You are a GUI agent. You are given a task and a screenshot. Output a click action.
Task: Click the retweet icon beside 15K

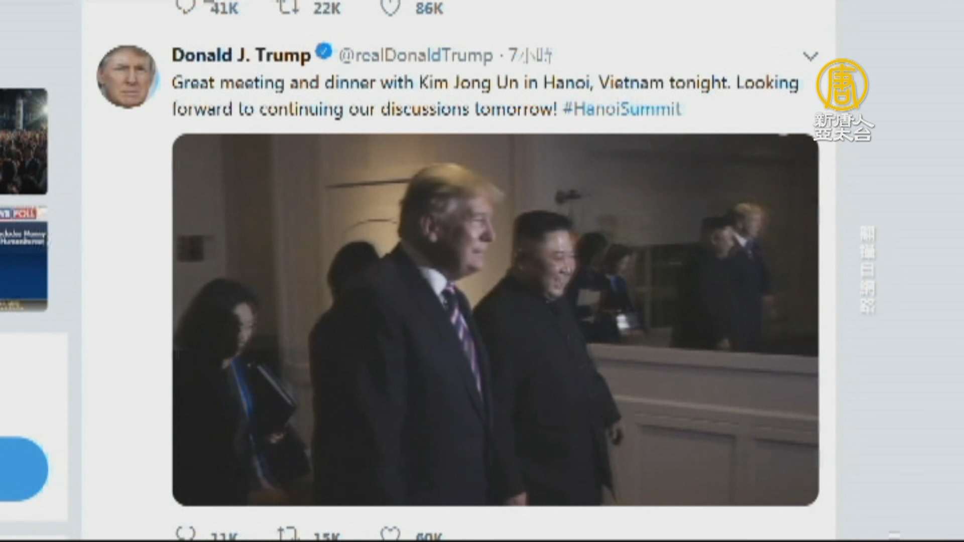coord(289,533)
